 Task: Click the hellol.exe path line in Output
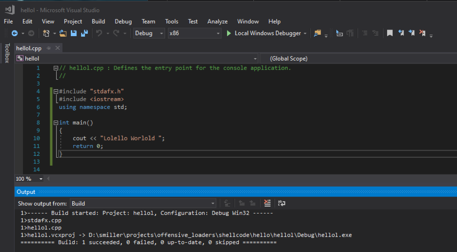pyautogui.click(x=186, y=235)
